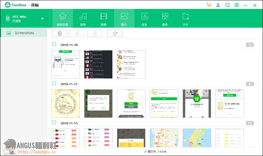Check the 2018-11-15 group checkbox
263x156 pixels.
[54, 122]
